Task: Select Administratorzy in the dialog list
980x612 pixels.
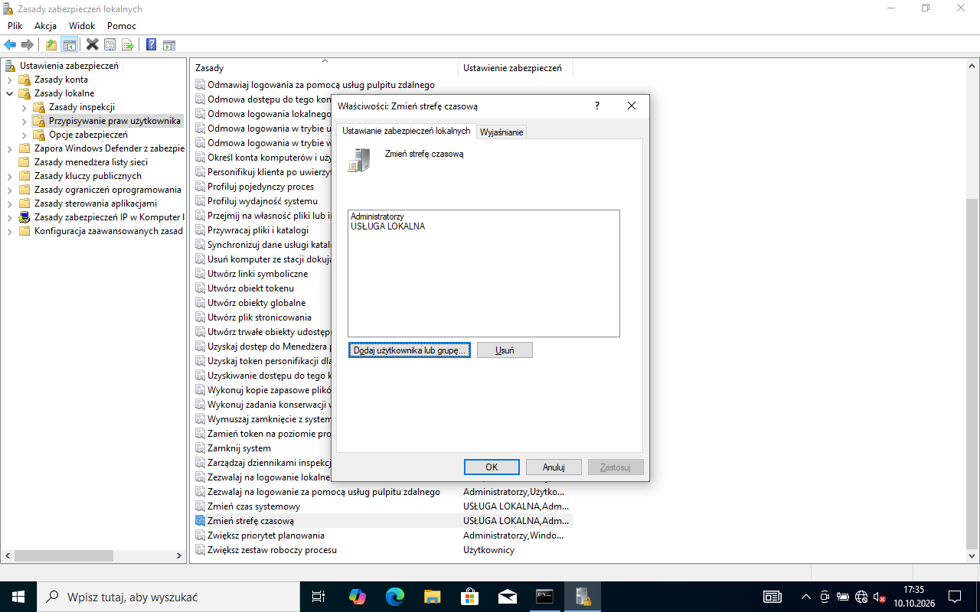Action: tap(377, 217)
